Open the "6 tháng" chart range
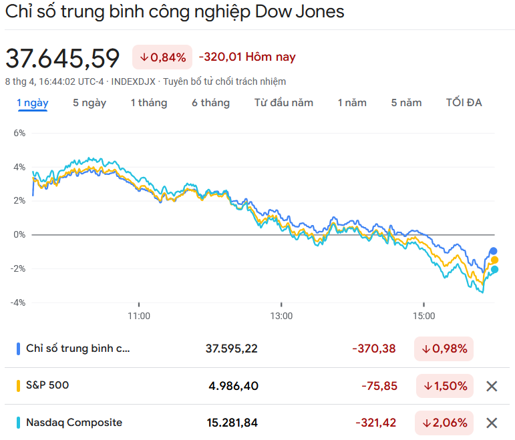 pos(210,103)
